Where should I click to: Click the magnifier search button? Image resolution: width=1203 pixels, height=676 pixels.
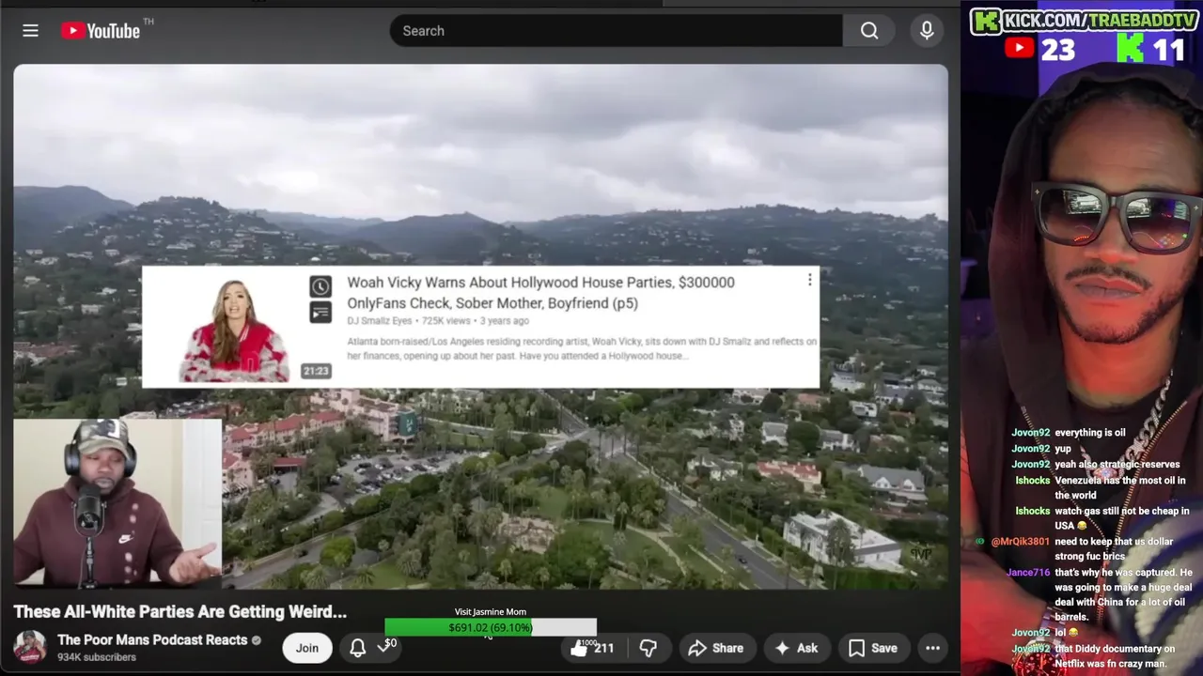tap(869, 31)
